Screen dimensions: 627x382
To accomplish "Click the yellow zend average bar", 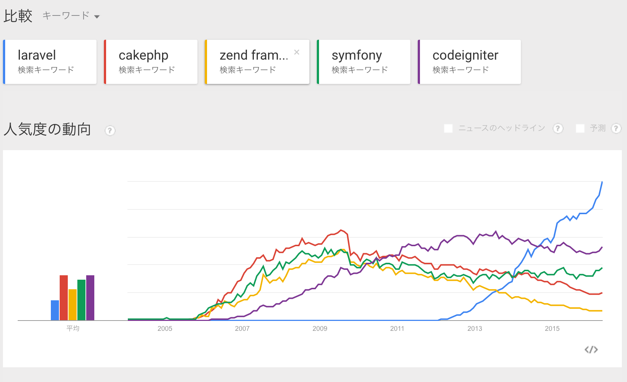I will coord(73,305).
